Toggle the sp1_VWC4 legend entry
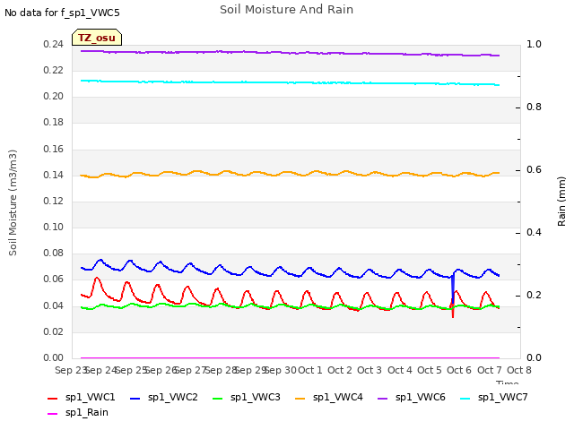Viewport: 574px width, 430px height. pyautogui.click(x=329, y=397)
